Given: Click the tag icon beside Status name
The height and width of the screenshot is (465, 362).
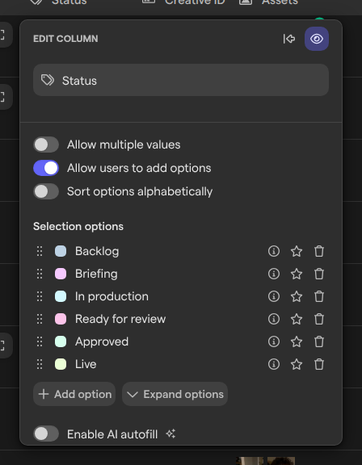Looking at the screenshot, I should [48, 80].
